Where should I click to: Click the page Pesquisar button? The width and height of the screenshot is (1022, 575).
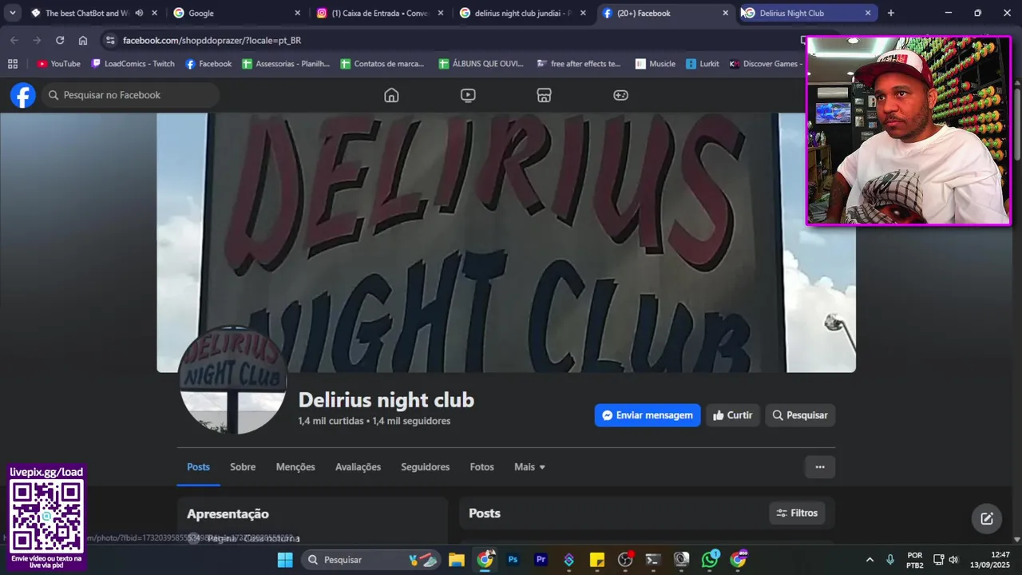[800, 415]
